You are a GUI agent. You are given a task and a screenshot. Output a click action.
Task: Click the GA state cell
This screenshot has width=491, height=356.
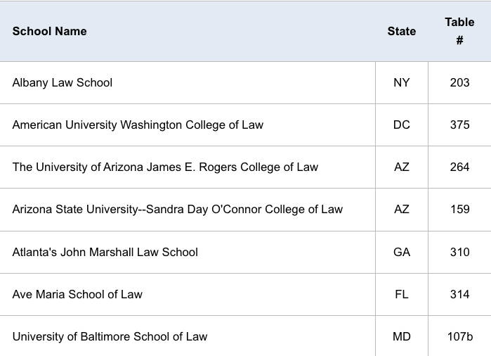click(402, 252)
